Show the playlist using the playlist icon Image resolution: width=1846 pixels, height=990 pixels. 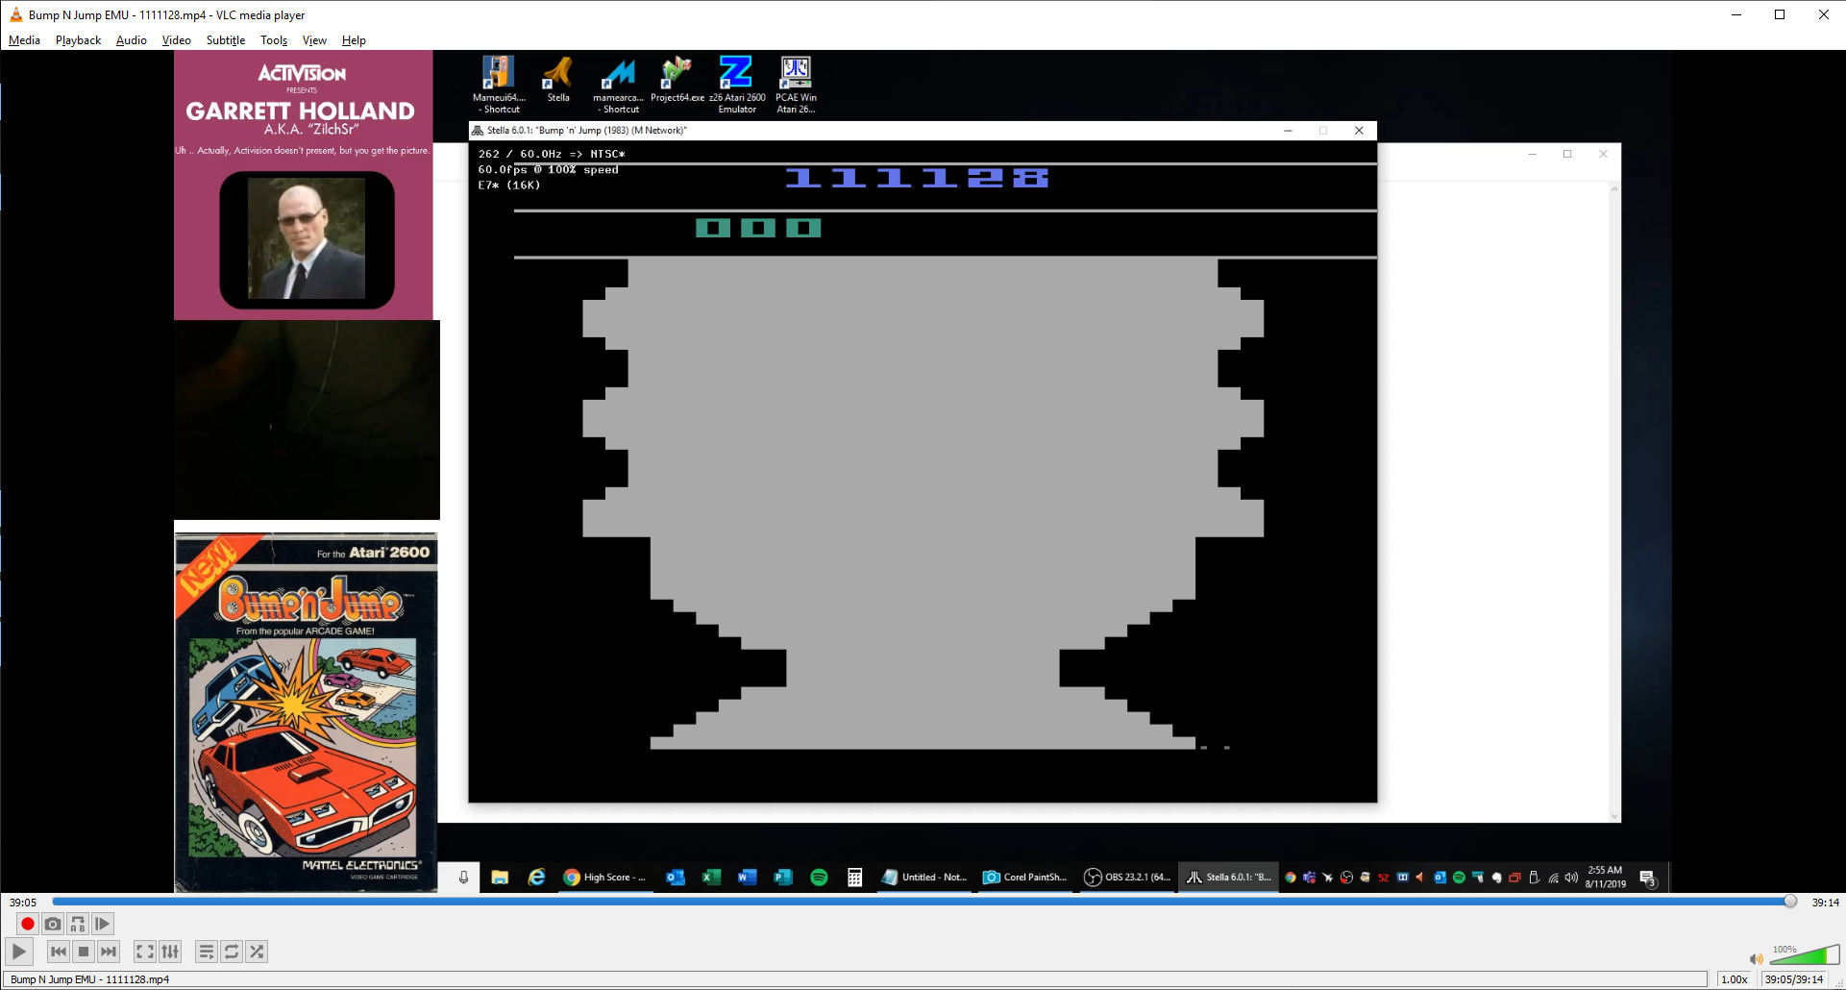click(x=206, y=952)
